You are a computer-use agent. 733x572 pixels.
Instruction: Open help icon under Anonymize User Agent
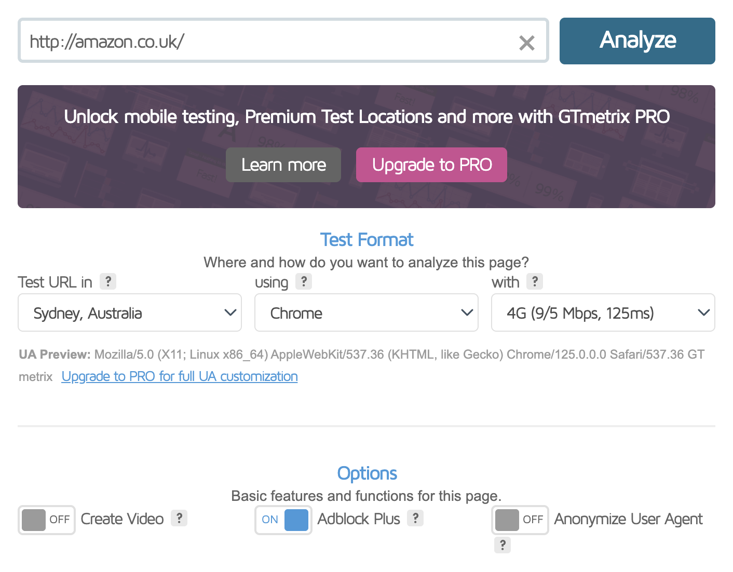coord(503,545)
